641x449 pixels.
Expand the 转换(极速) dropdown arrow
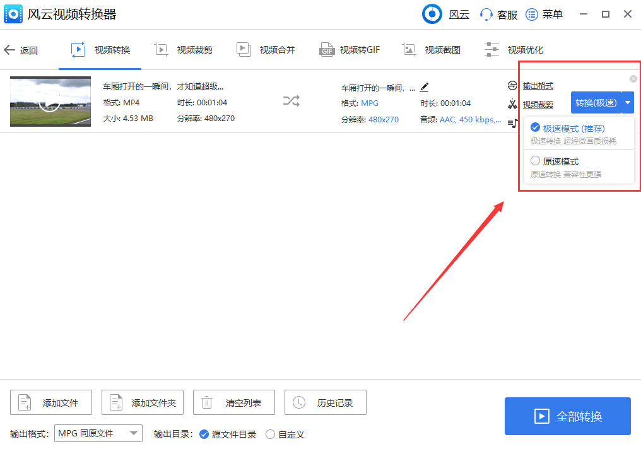click(x=628, y=102)
